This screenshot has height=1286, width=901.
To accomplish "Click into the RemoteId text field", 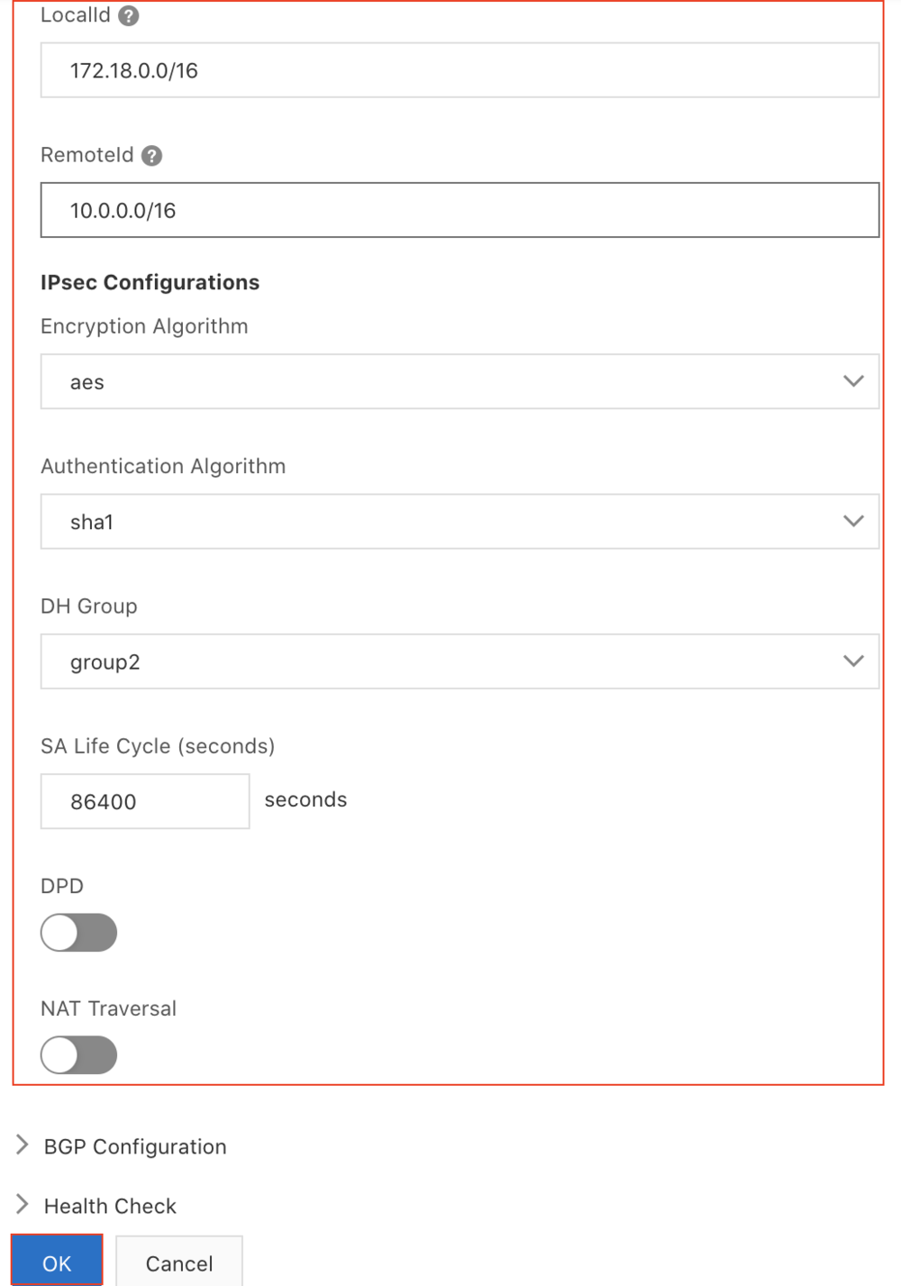I will (460, 211).
